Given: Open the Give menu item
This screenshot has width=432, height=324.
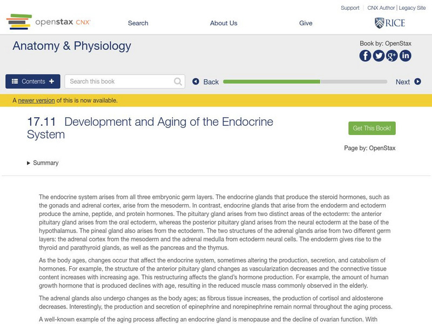Looking at the screenshot, I should tap(306, 23).
